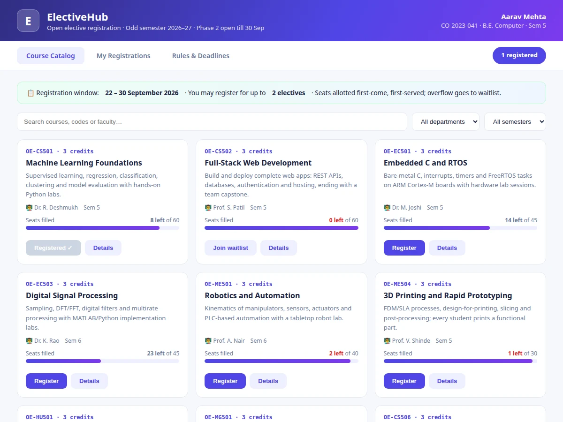The height and width of the screenshot is (422, 563).
Task: Click seats progress bar for Machine Learning Foundations
Action: [102, 228]
